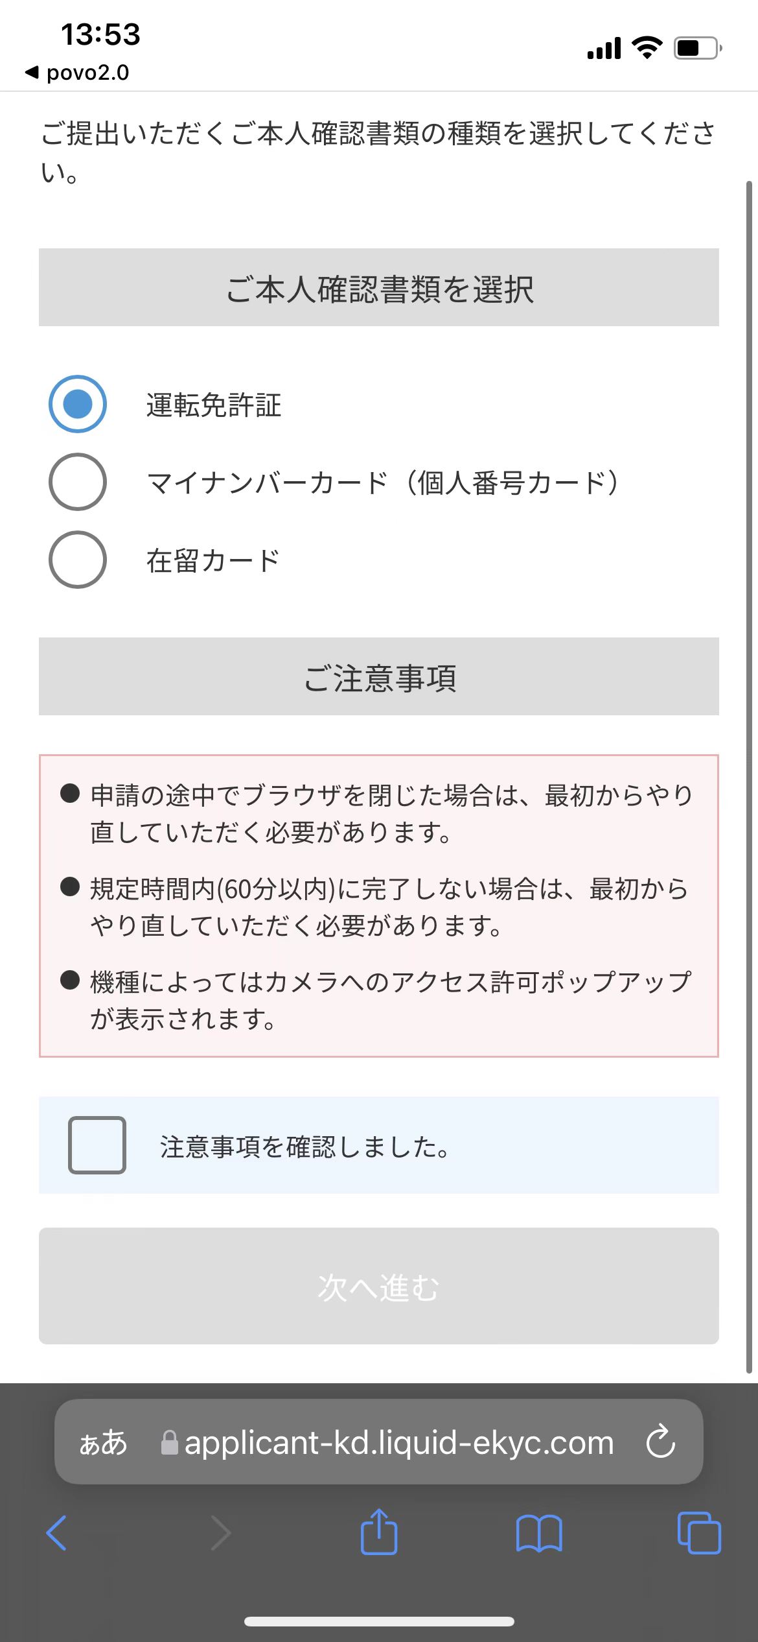Tap the 13:53 status bar clock
This screenshot has width=758, height=1642.
point(100,34)
